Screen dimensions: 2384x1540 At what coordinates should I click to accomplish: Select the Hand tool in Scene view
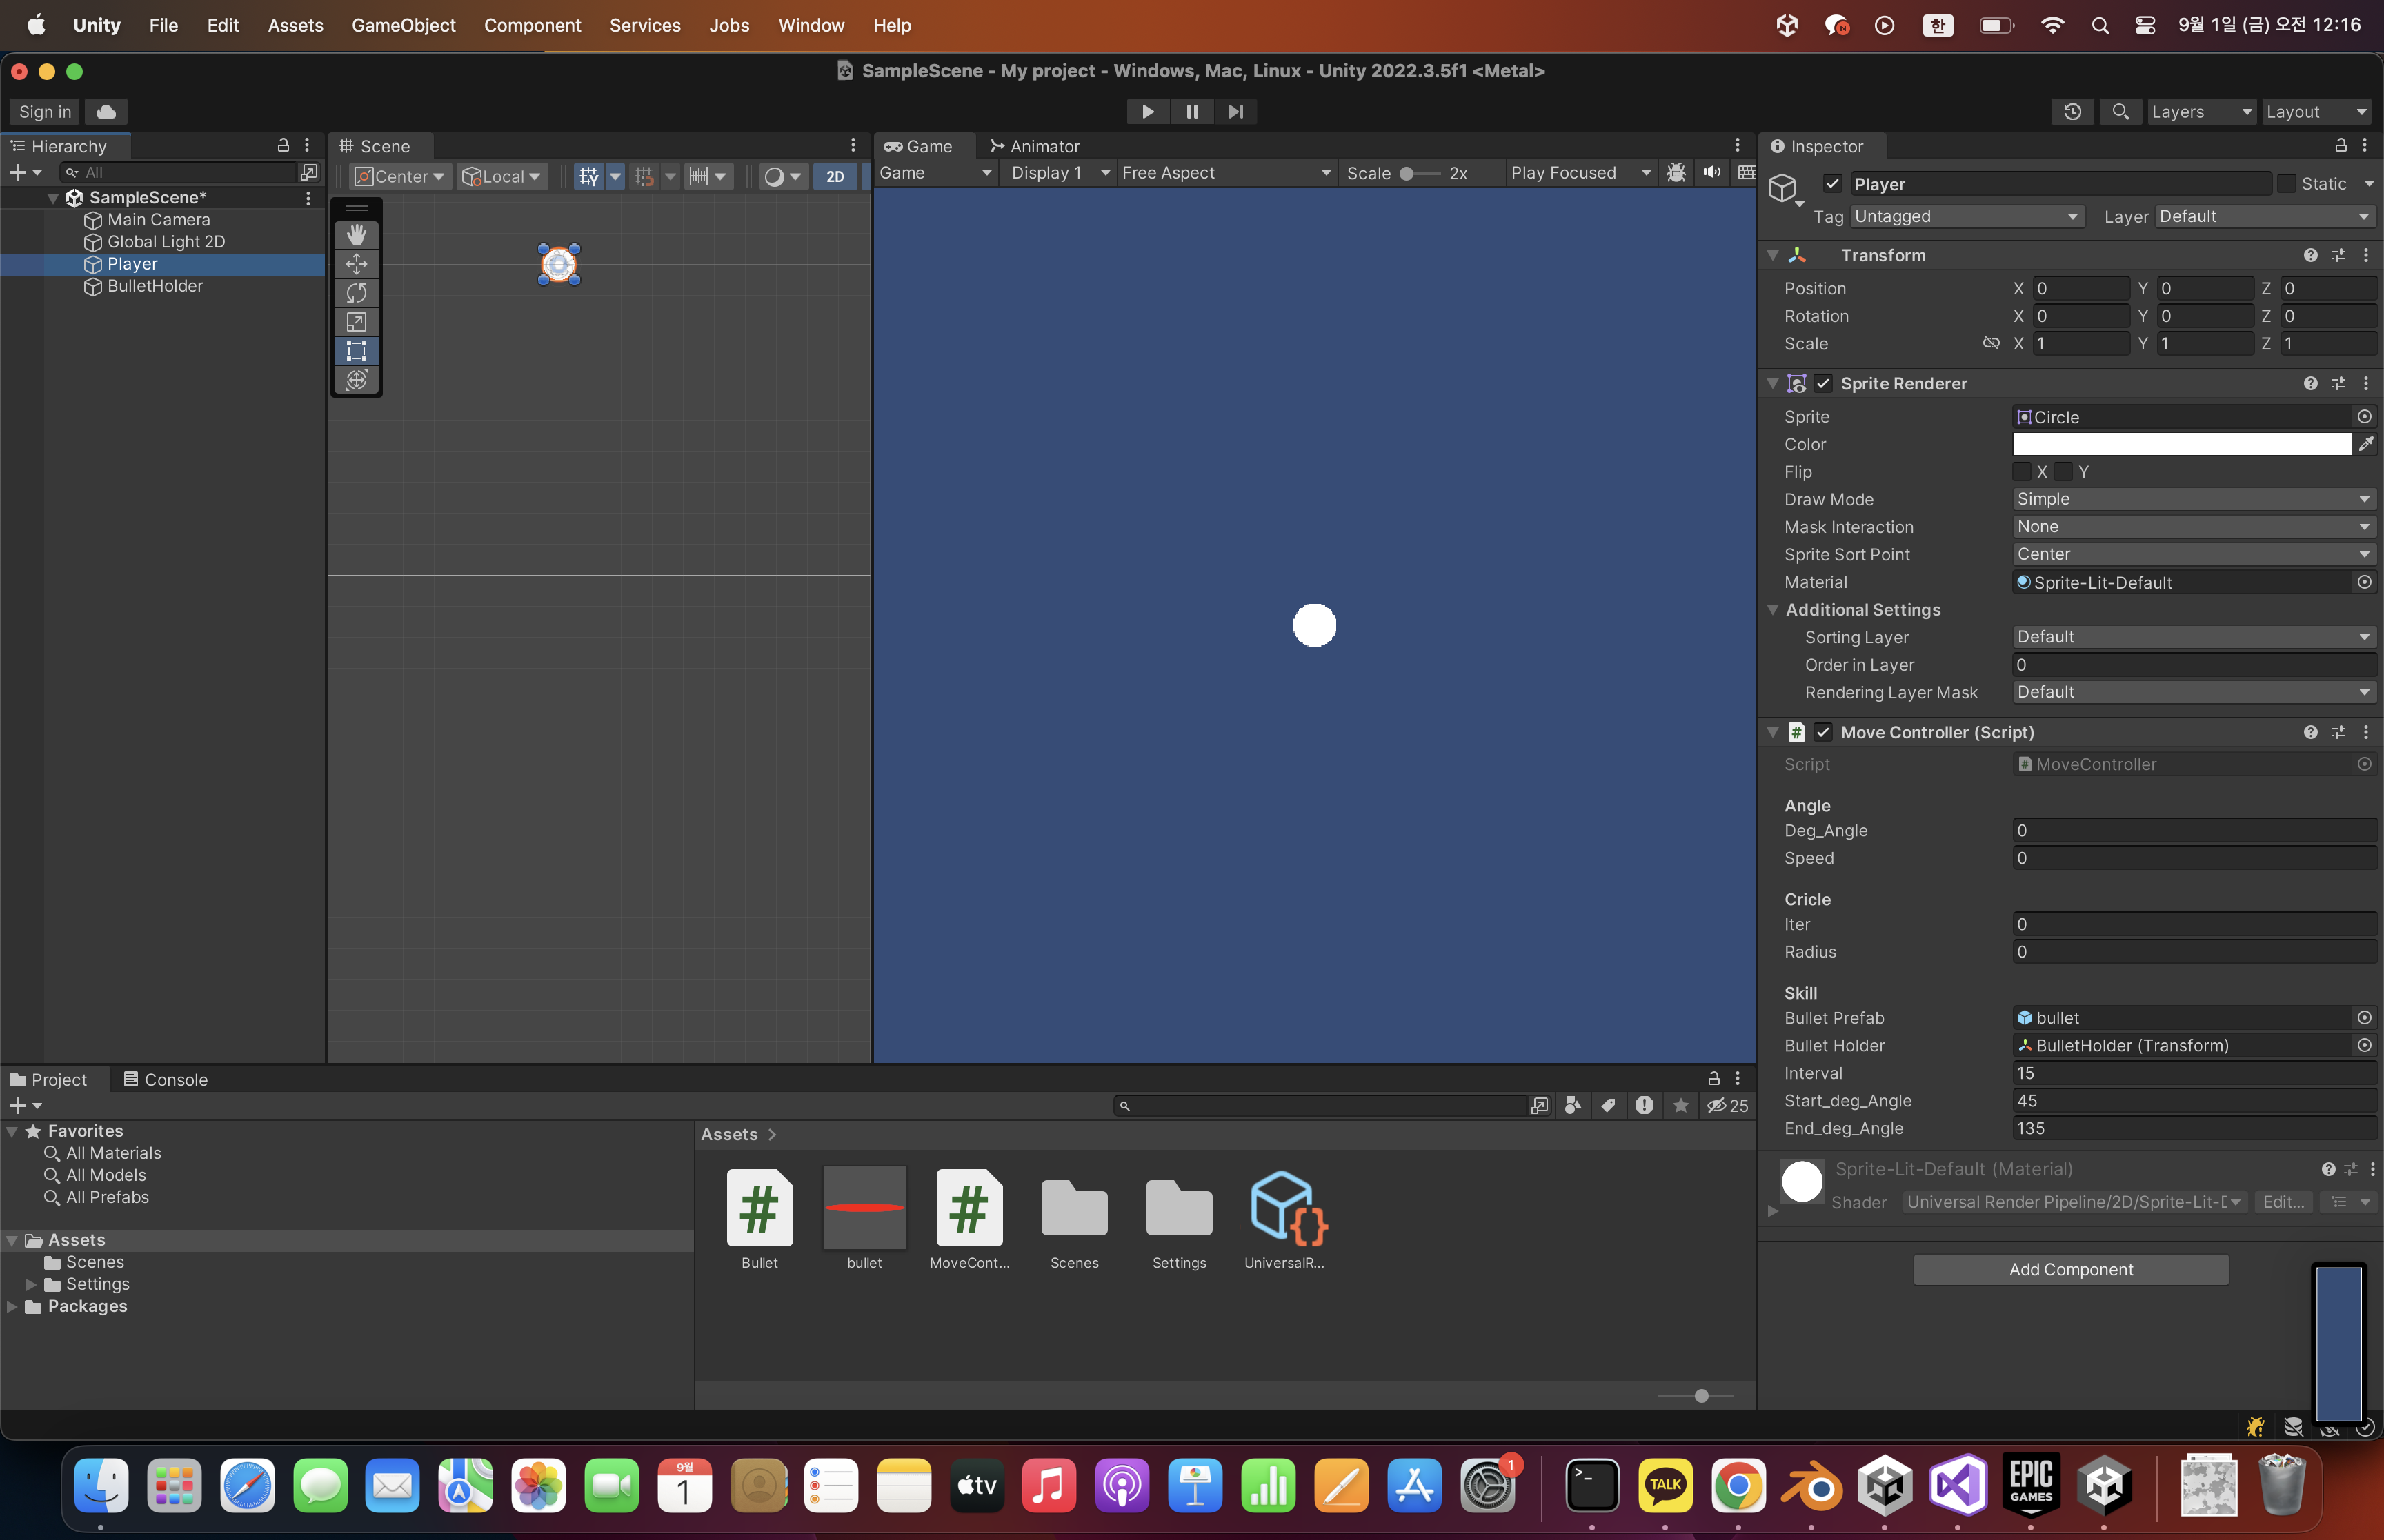click(356, 234)
